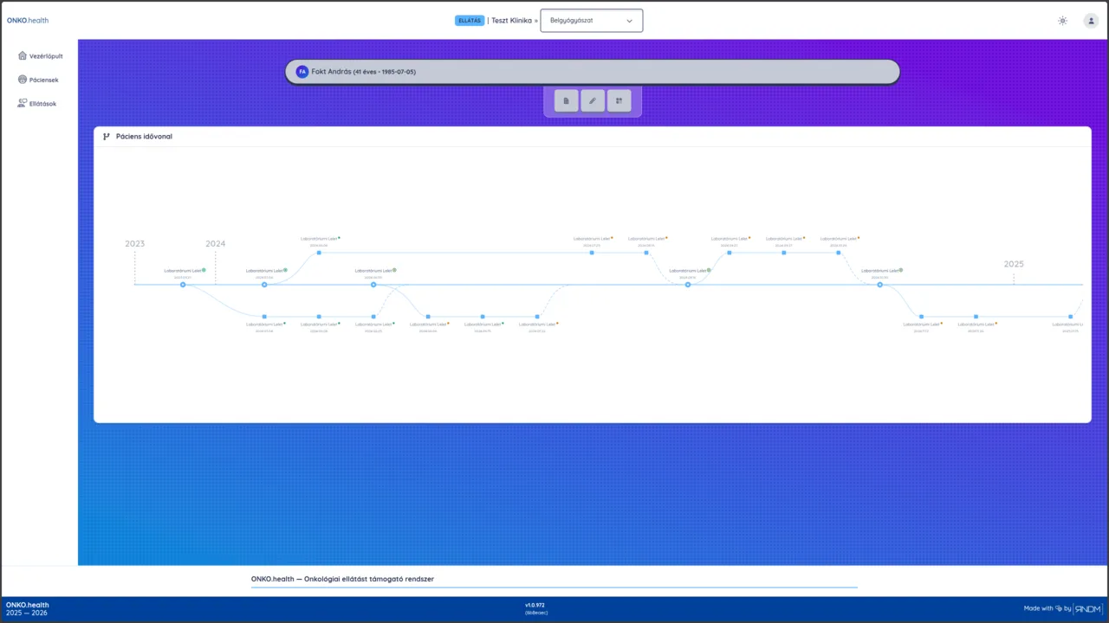Viewport: 1109px width, 623px height.
Task: Click first square marker on upper branch
Action: (319, 253)
